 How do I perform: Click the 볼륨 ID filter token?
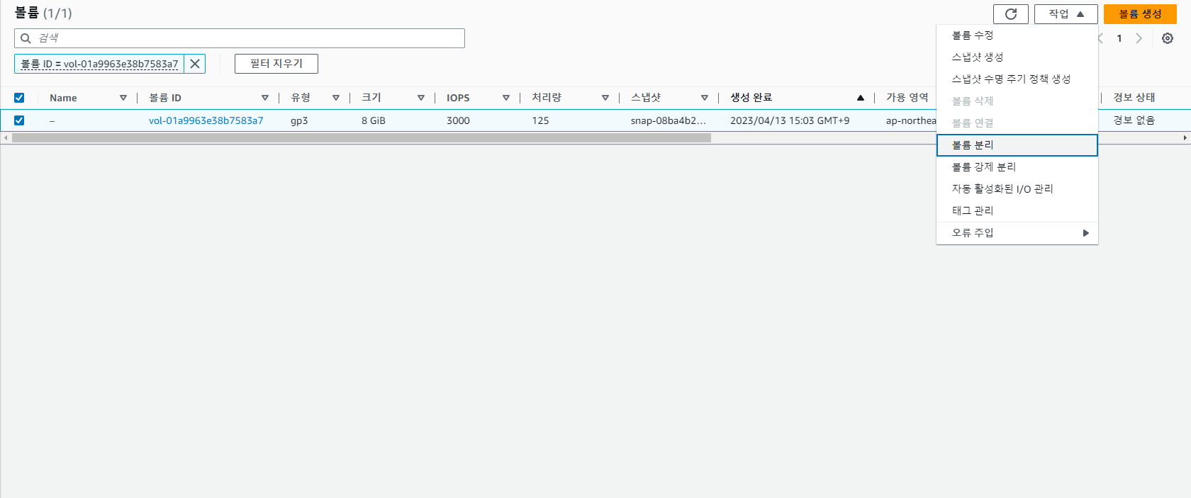(x=99, y=64)
